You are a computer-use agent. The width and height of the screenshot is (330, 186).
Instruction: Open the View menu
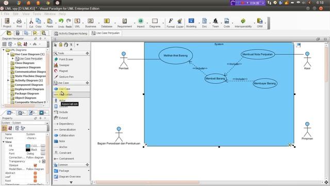26,14
